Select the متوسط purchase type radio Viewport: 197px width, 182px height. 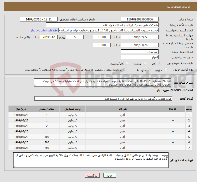pyautogui.click(x=149, y=70)
